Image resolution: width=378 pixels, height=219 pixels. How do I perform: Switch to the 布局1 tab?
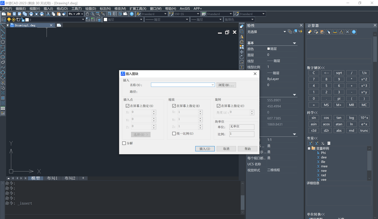pos(52,178)
